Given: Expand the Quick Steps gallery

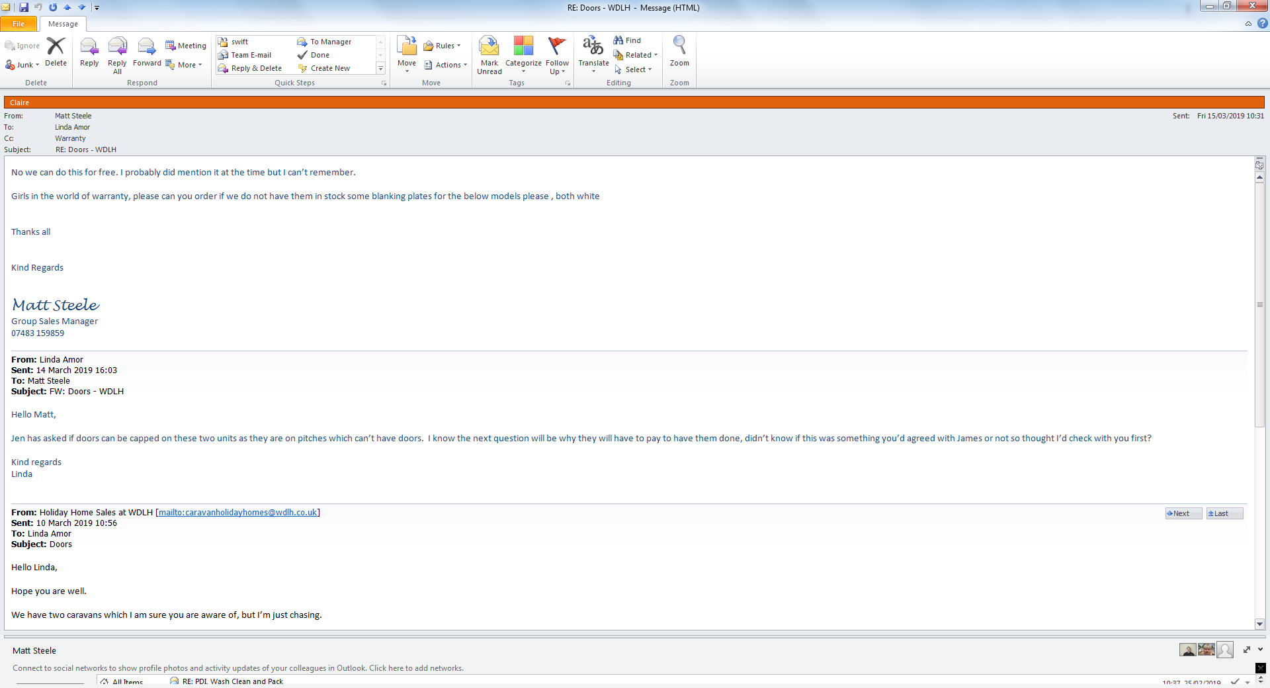Looking at the screenshot, I should [x=380, y=68].
